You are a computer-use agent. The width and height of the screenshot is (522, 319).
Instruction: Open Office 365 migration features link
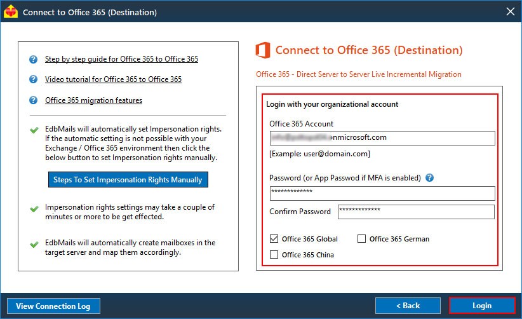[x=93, y=100]
